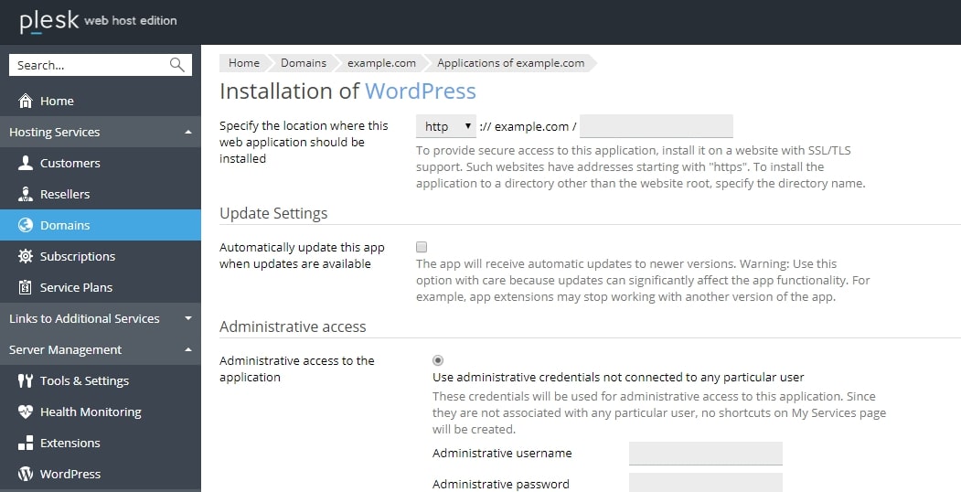Select administrative credentials not connected to user radio
This screenshot has width=961, height=492.
pos(438,360)
